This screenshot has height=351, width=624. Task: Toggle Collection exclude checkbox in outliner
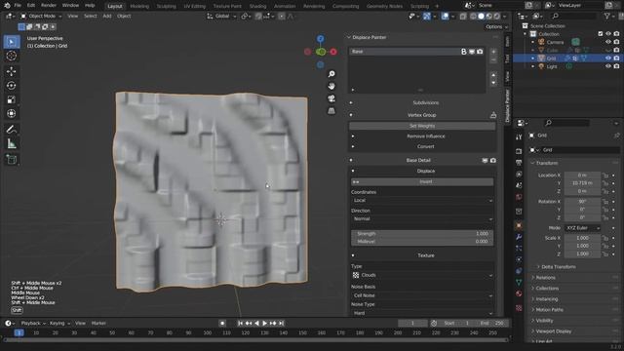pyautogui.click(x=601, y=34)
